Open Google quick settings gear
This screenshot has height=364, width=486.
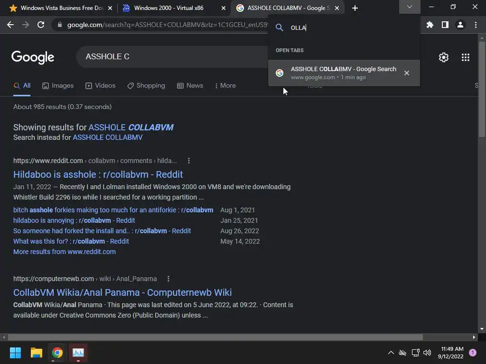(x=444, y=57)
